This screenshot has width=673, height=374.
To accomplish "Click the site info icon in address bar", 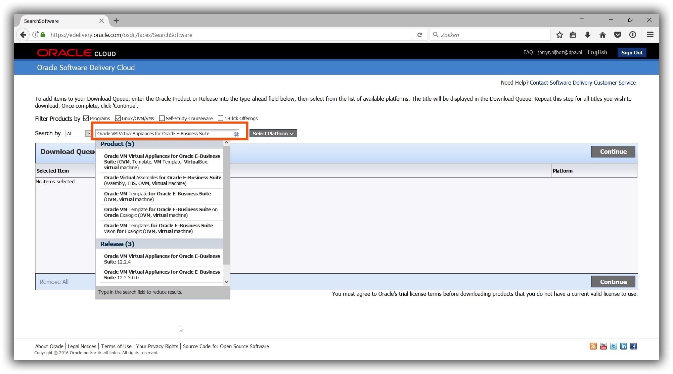I will coord(35,35).
